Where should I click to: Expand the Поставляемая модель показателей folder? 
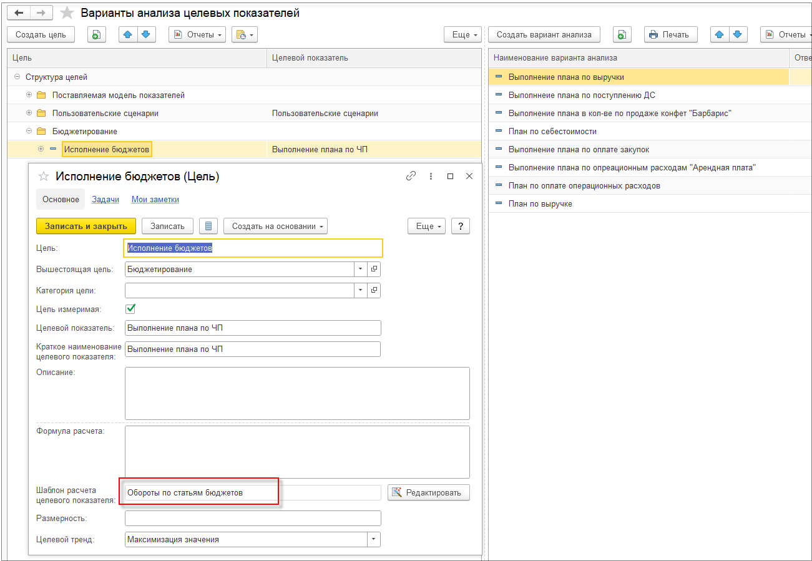[29, 95]
